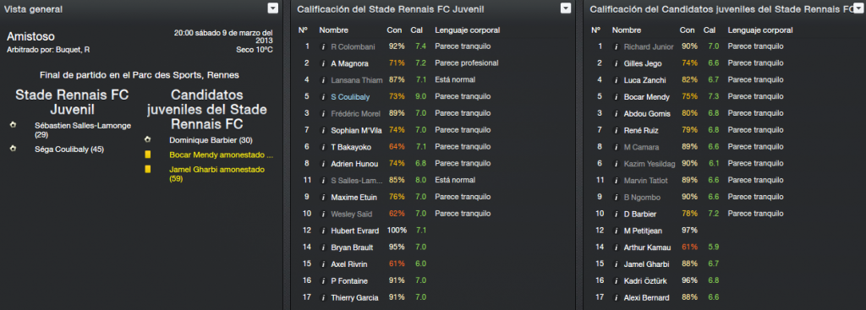The width and height of the screenshot is (866, 310).
Task: Open info icon for Hubert Evrard
Action: pos(323,231)
